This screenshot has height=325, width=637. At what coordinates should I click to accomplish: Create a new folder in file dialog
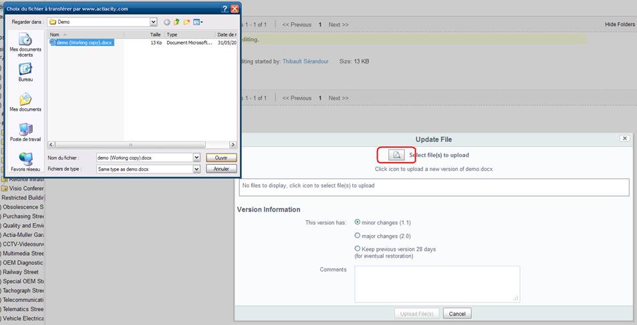coord(186,22)
